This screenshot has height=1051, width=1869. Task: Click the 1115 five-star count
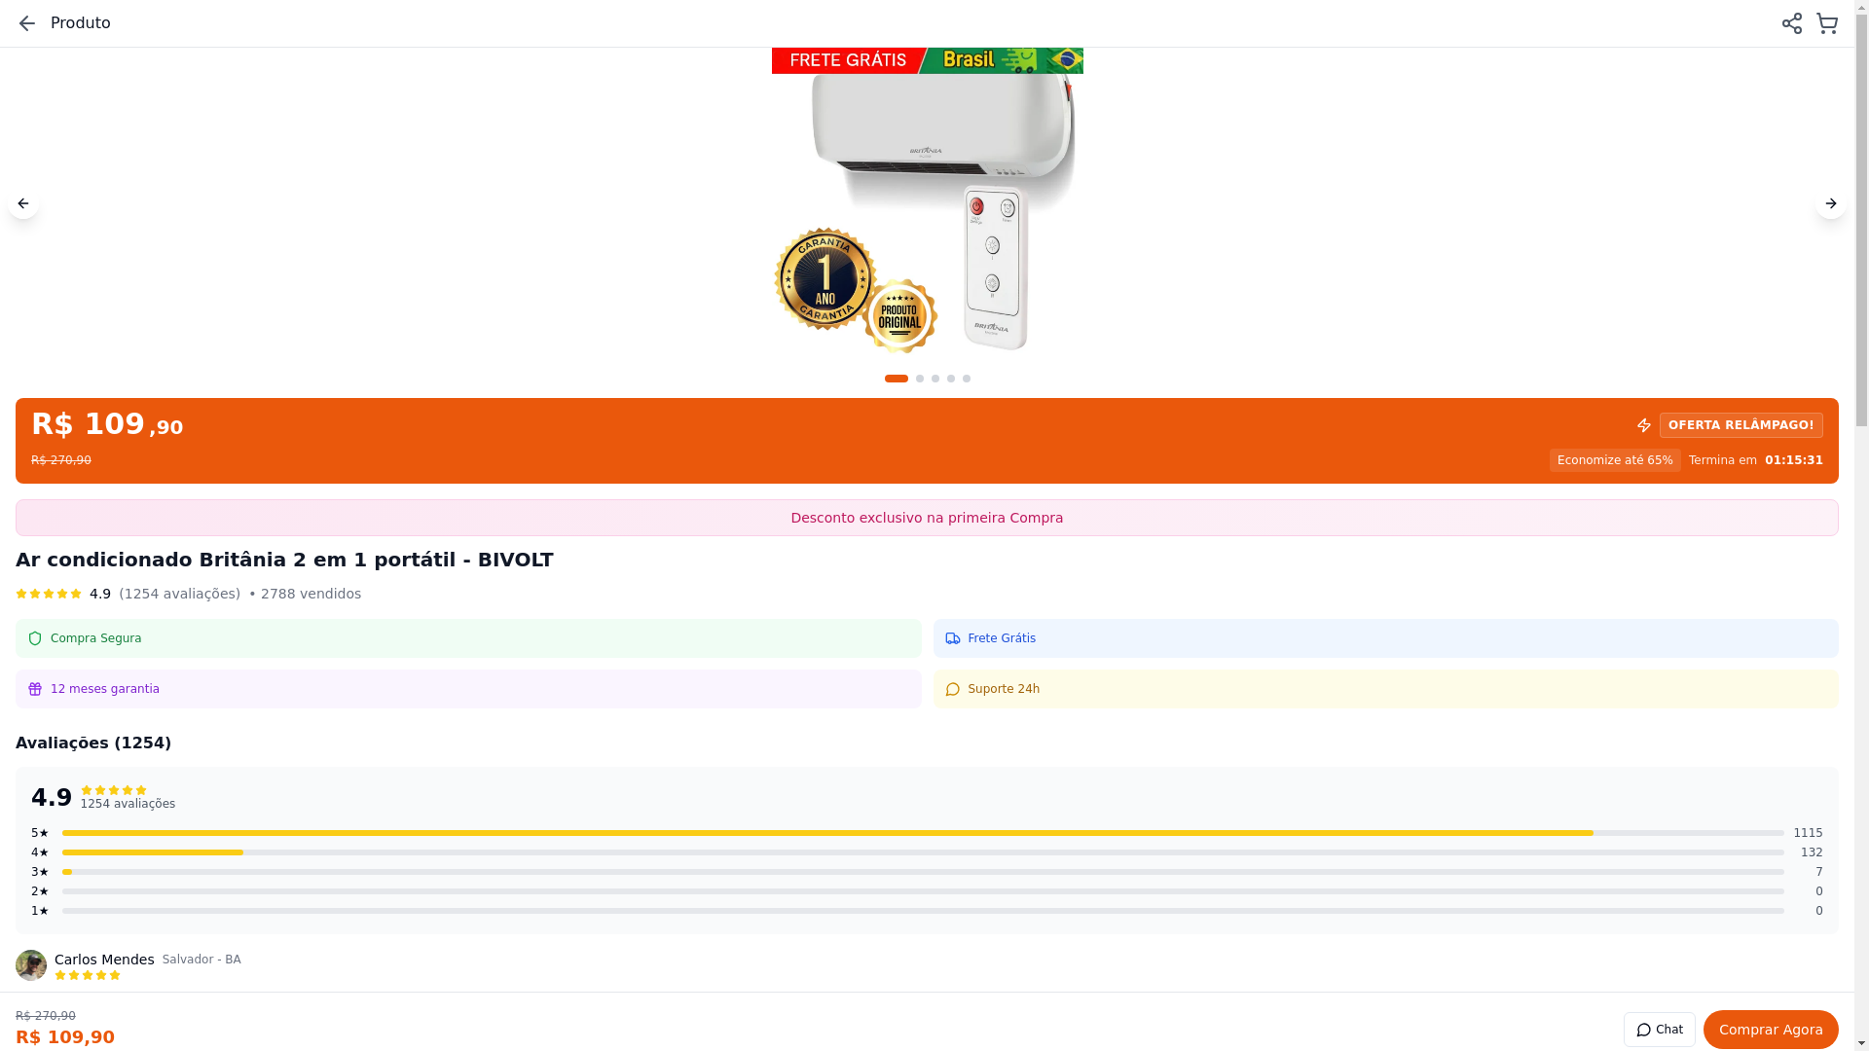[1808, 833]
